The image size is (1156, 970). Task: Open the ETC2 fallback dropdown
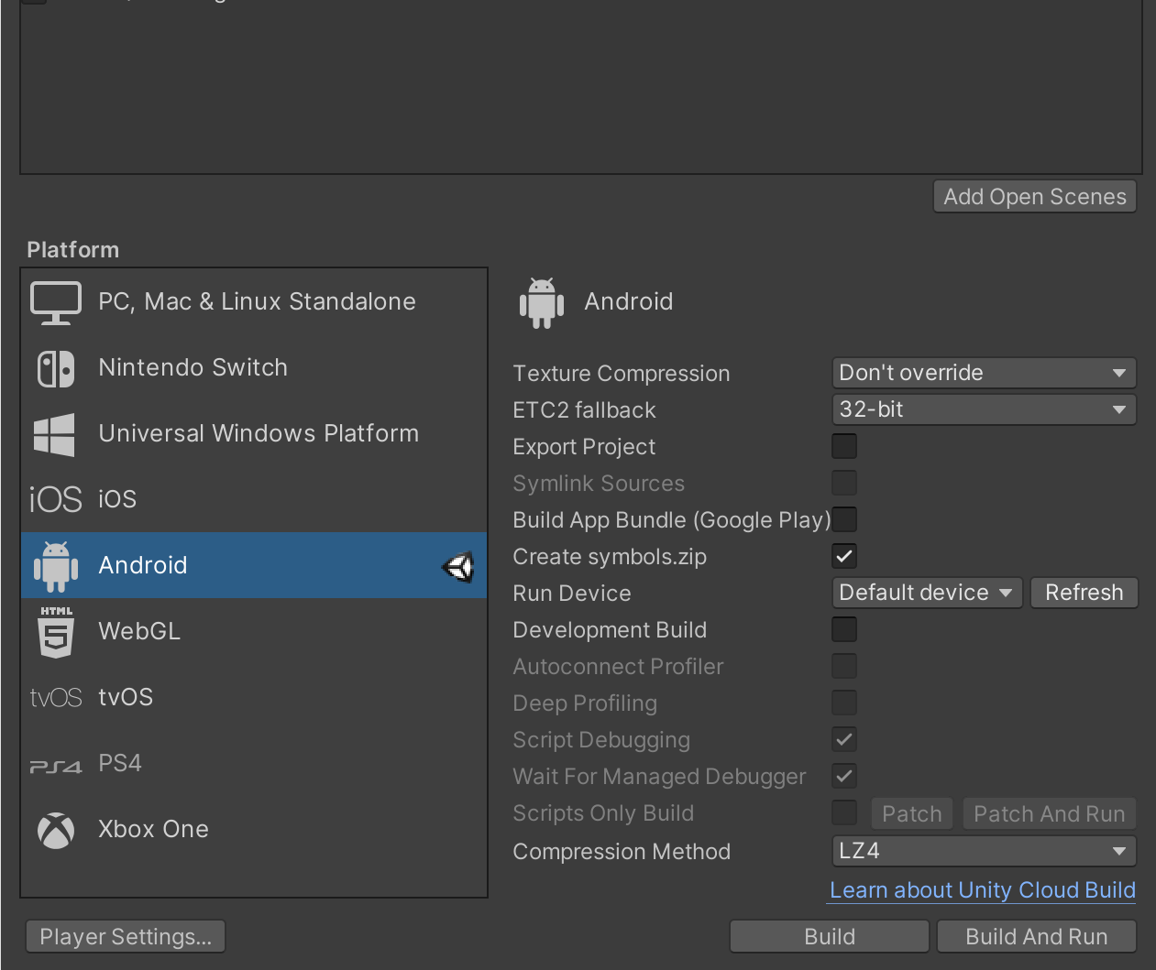984,409
